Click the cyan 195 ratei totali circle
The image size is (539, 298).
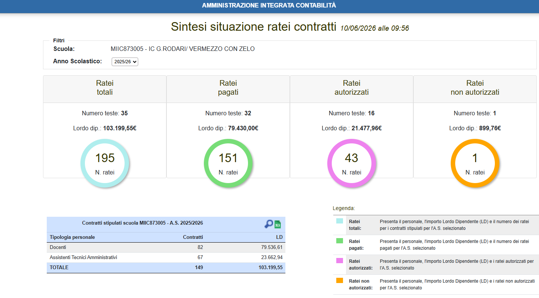pos(105,163)
